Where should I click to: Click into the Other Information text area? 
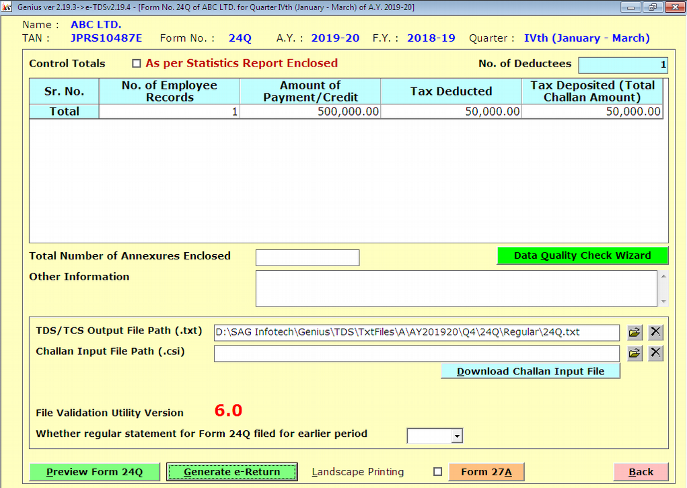click(x=456, y=288)
